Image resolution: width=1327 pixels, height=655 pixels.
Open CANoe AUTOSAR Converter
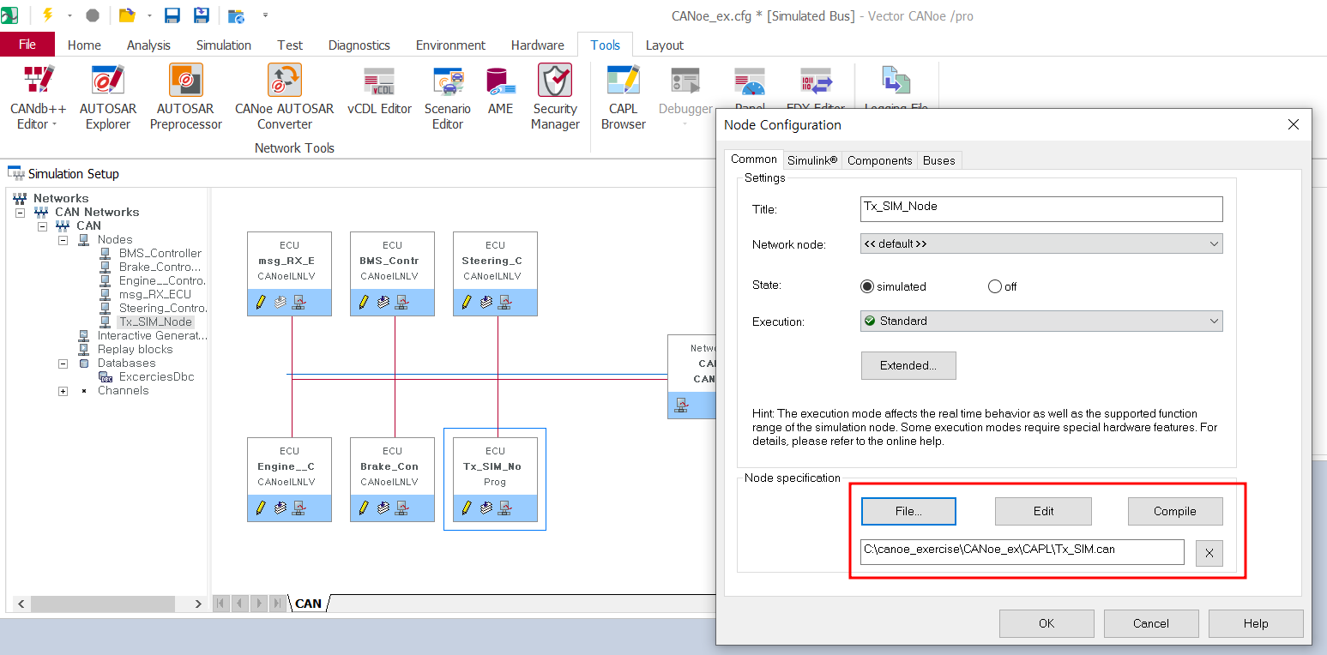pos(284,97)
